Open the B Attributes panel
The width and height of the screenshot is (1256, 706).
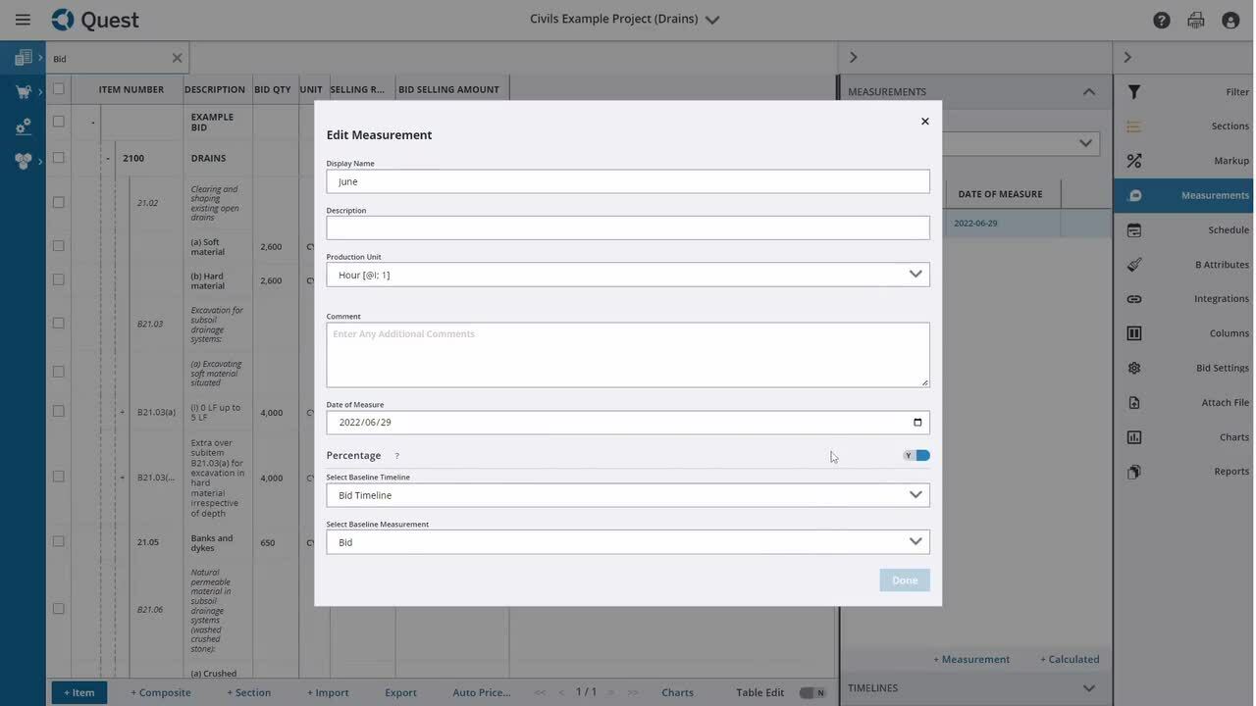point(1184,265)
